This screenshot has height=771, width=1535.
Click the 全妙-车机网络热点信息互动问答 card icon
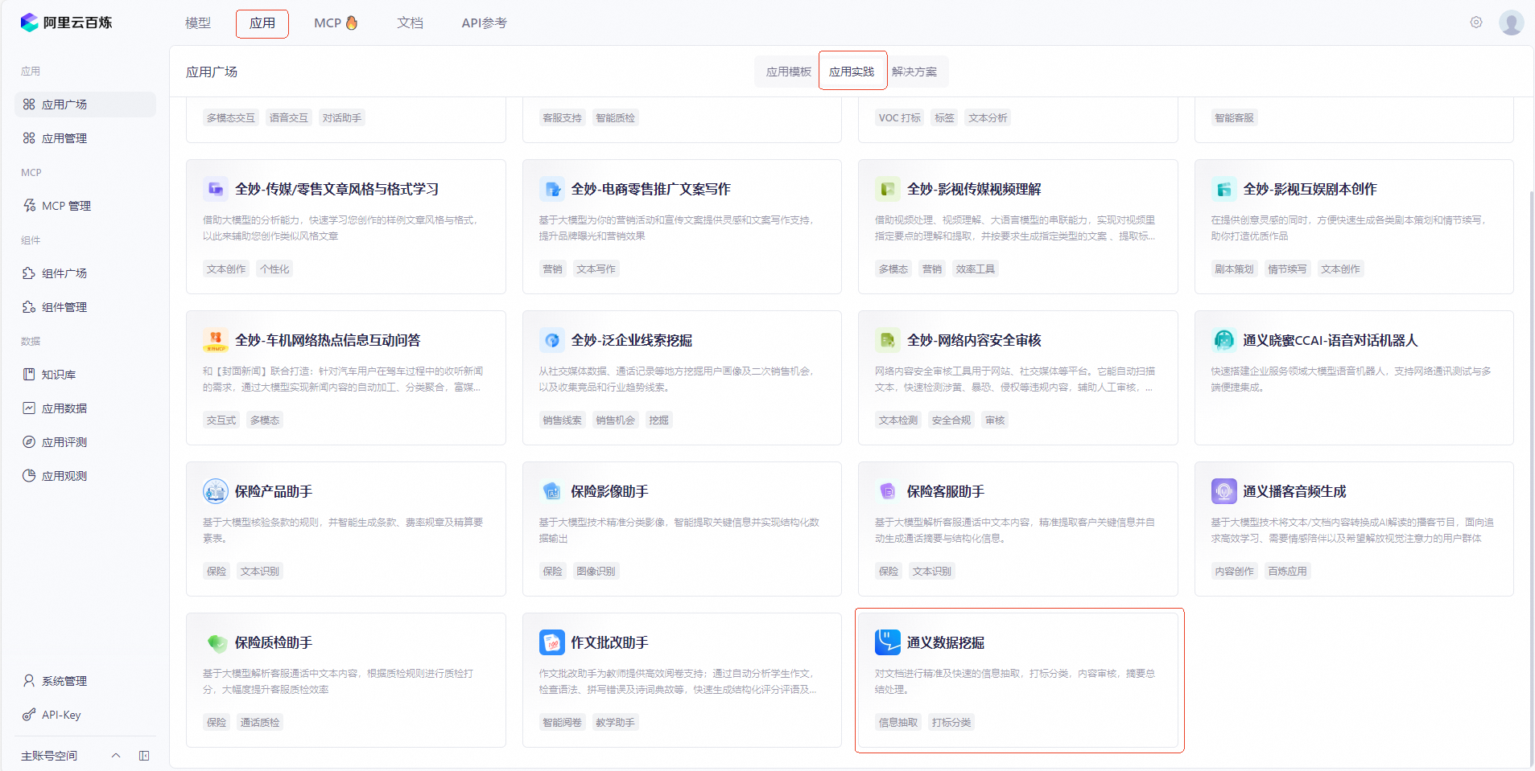pyautogui.click(x=216, y=340)
